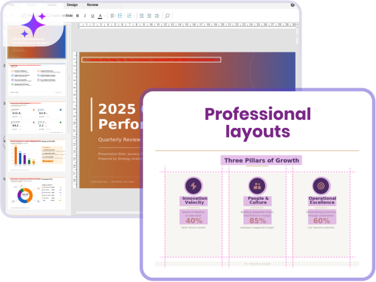This screenshot has width=376, height=282.
Task: Click the '2025' slide title text
Action: coord(117,109)
